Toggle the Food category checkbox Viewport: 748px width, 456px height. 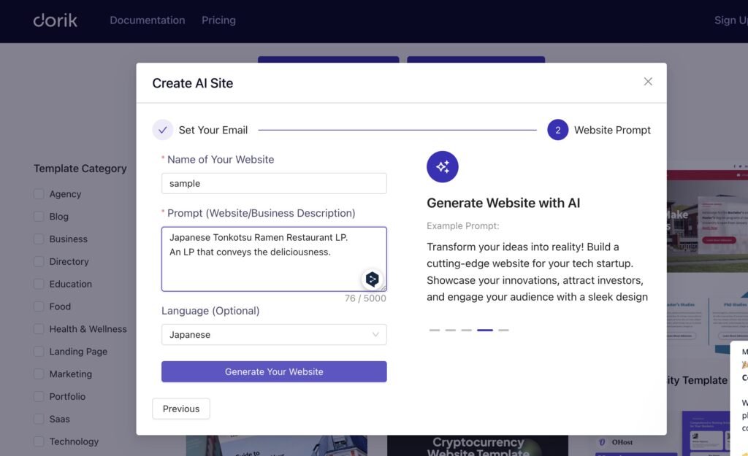click(x=39, y=306)
